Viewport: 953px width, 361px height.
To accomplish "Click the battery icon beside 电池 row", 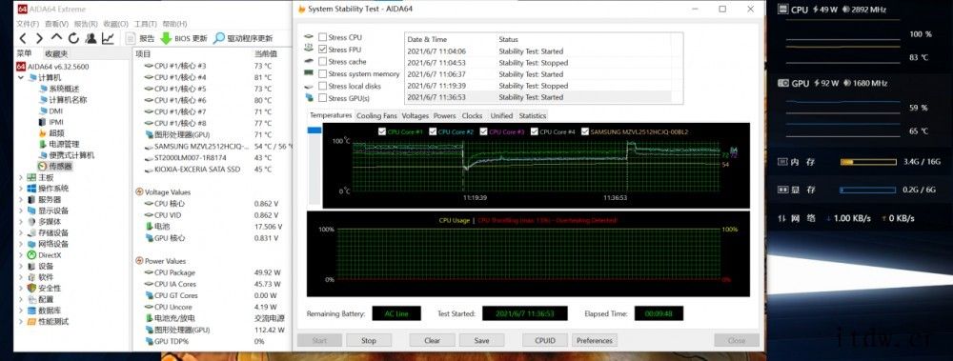I will (x=149, y=227).
